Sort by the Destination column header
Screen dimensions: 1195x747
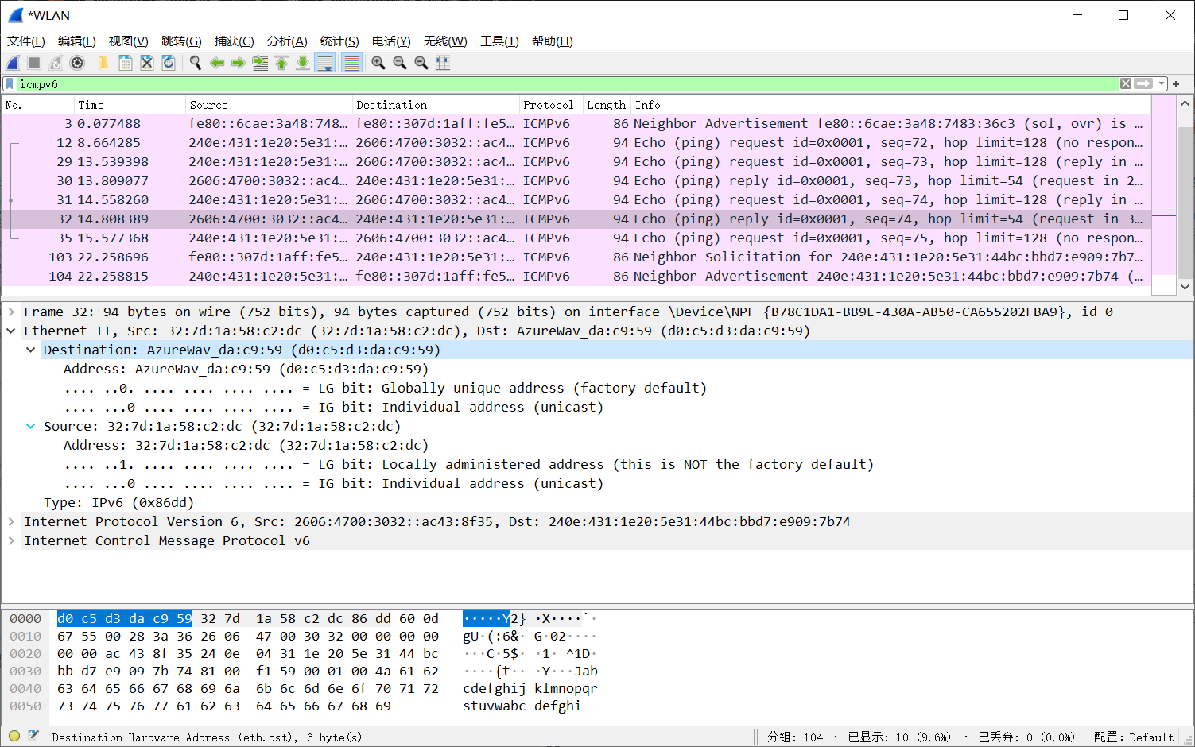(x=436, y=105)
